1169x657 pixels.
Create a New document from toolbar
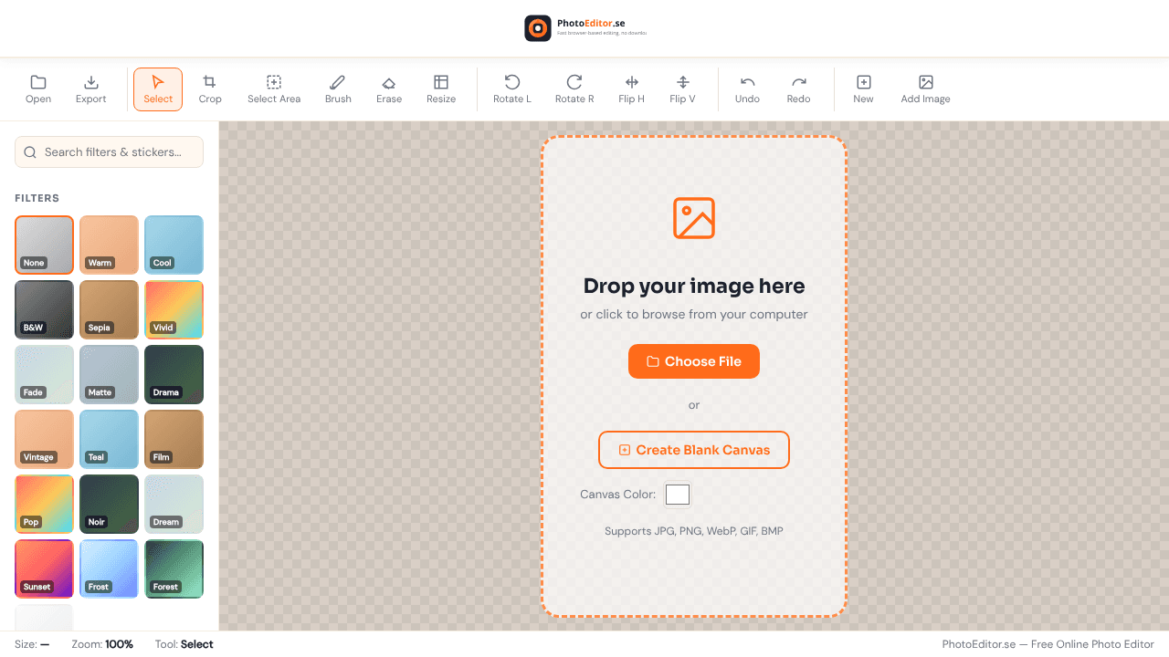point(863,89)
